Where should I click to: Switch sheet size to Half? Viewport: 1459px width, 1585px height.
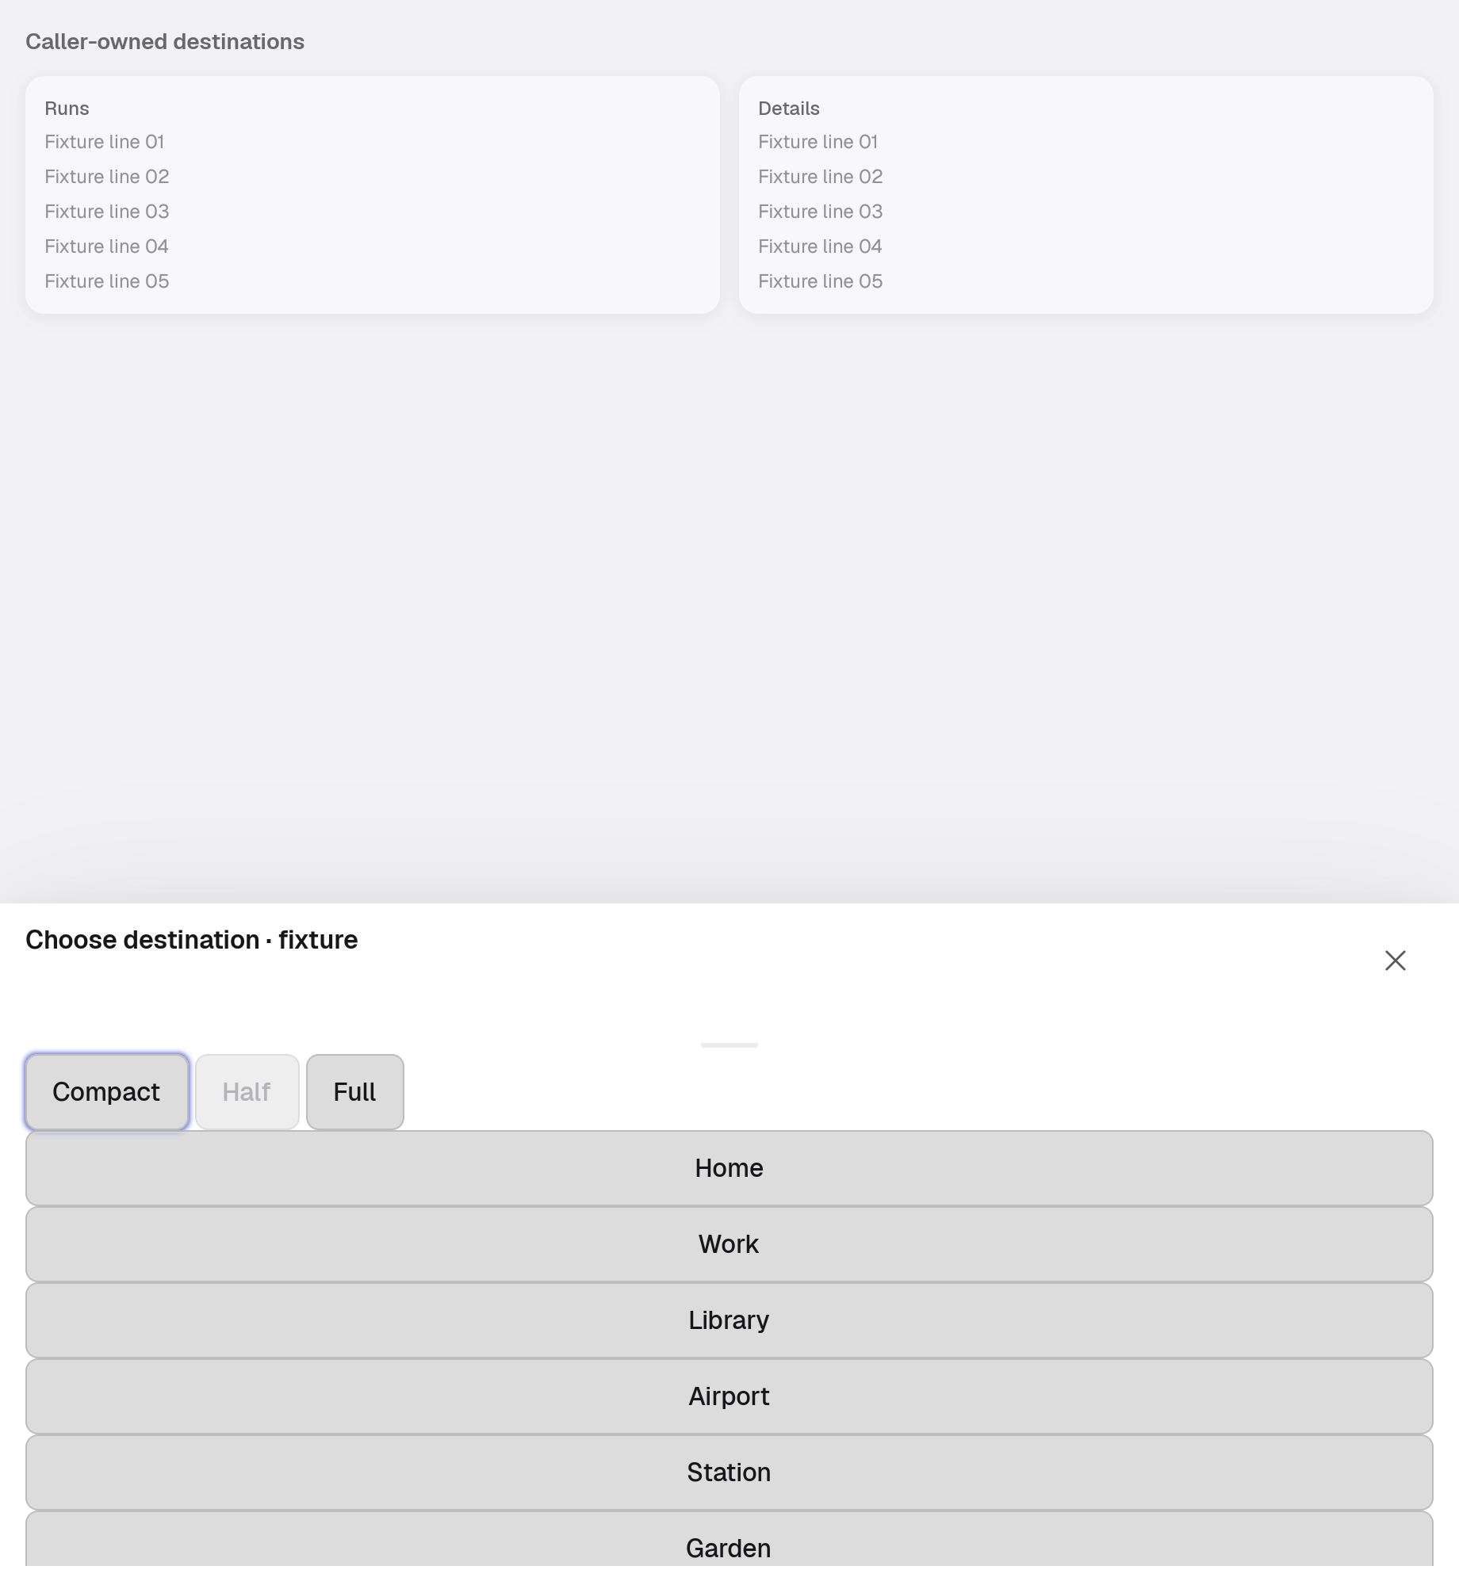(247, 1092)
